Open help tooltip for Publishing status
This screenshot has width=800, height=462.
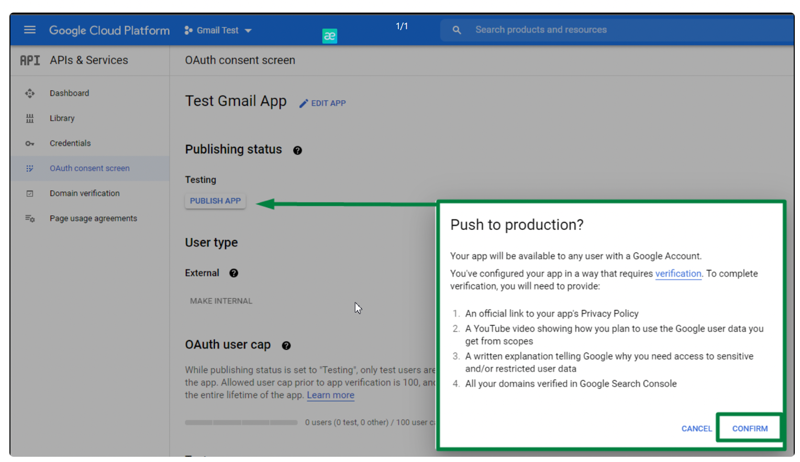[297, 150]
